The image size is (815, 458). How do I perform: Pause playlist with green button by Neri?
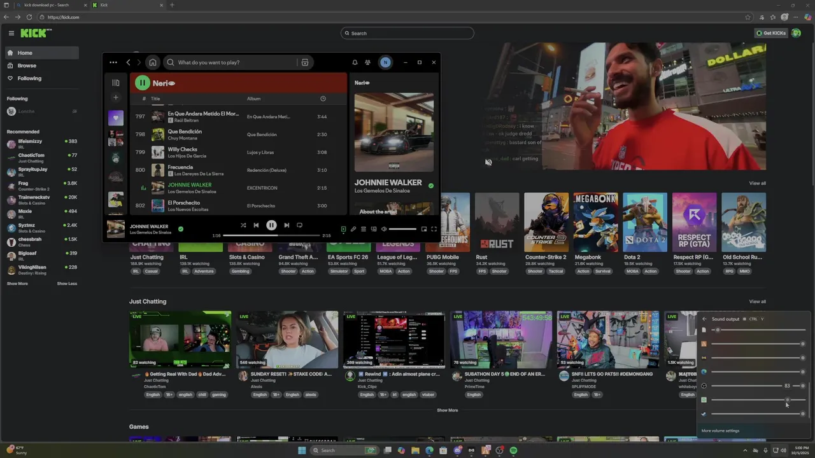tap(142, 83)
